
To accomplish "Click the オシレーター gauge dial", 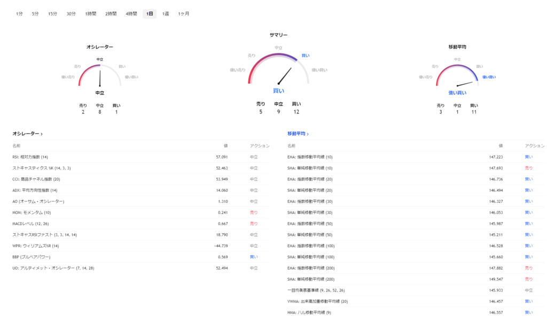I will 100,76.
